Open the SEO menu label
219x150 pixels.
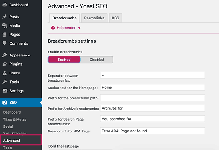[13, 103]
